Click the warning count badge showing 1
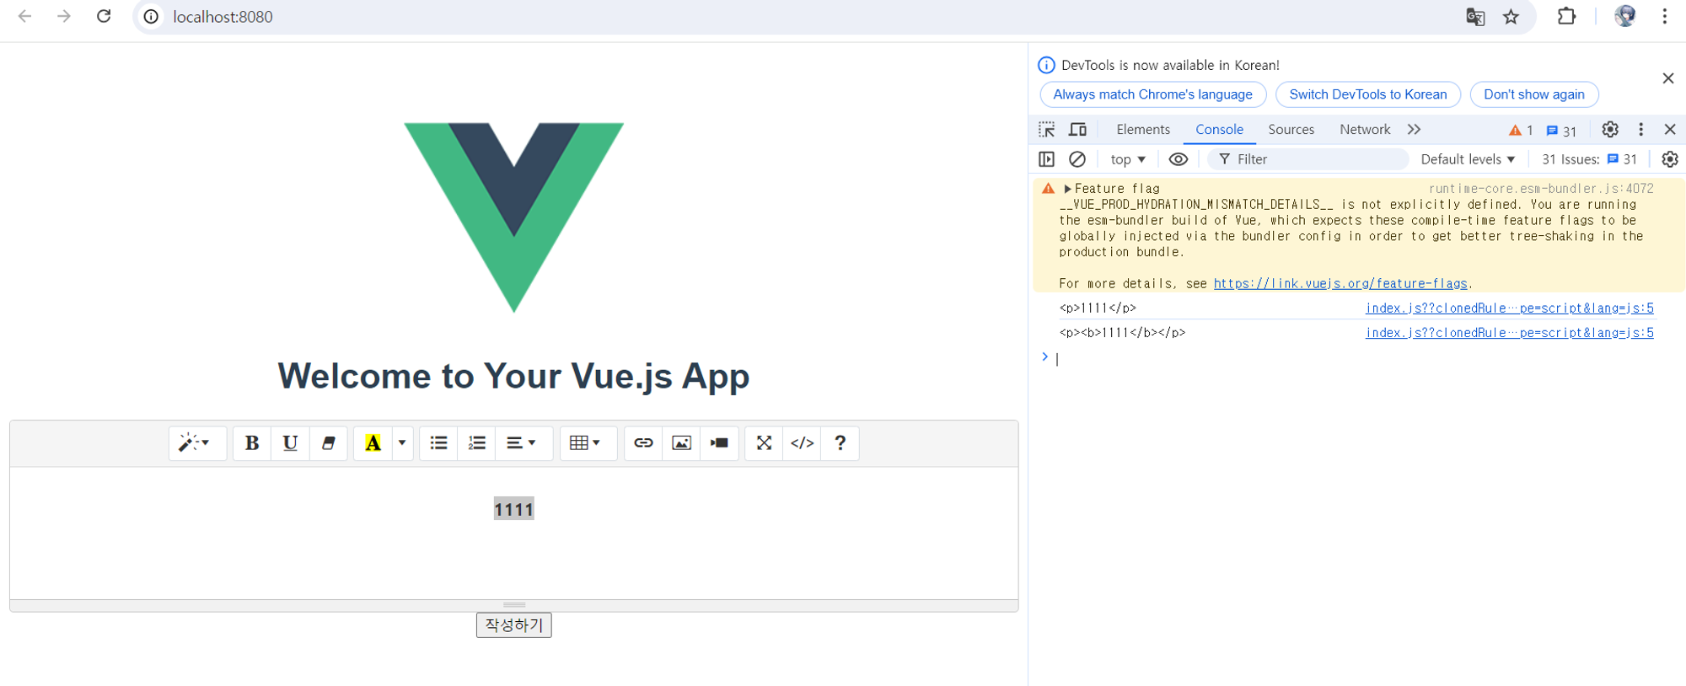The height and width of the screenshot is (686, 1686). pyautogui.click(x=1521, y=131)
